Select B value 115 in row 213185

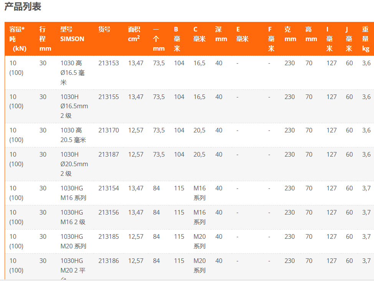[x=179, y=236]
